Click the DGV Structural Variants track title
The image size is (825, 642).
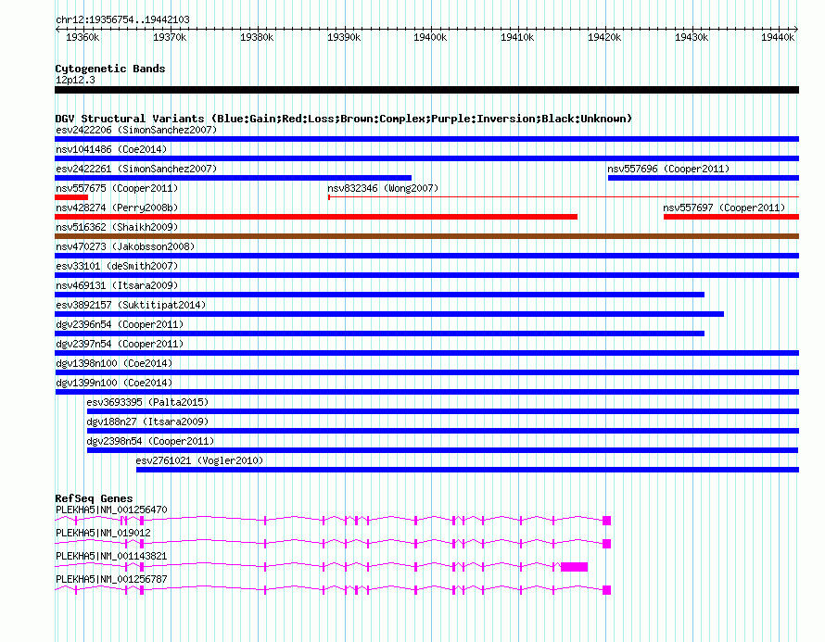click(x=344, y=119)
